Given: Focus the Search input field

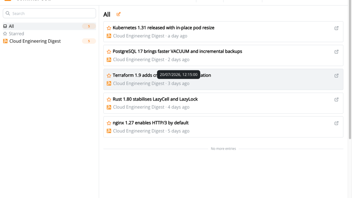Looking at the screenshot, I should click(49, 13).
